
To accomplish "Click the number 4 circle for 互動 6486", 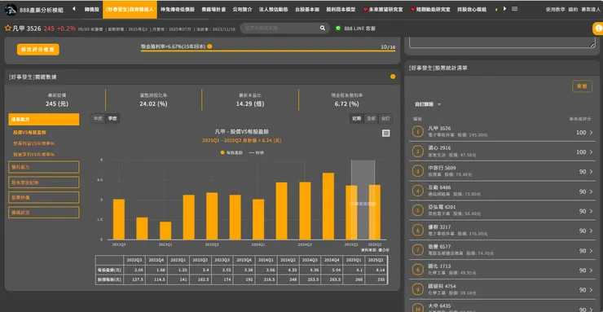I will coord(418,191).
